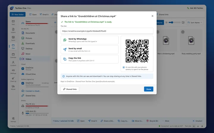
Task: Click the Space storage gauge
Action: [35, 23]
